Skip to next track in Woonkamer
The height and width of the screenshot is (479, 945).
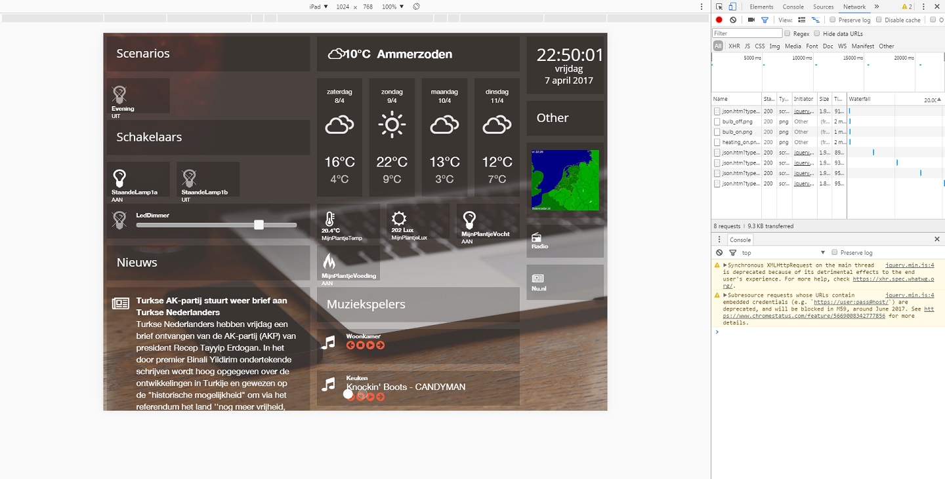(381, 345)
